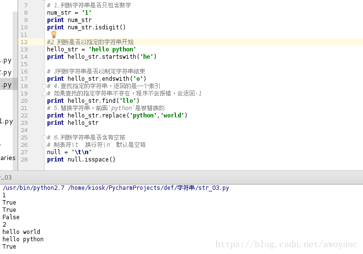Click the string 'hello python' on line 13

(112, 49)
